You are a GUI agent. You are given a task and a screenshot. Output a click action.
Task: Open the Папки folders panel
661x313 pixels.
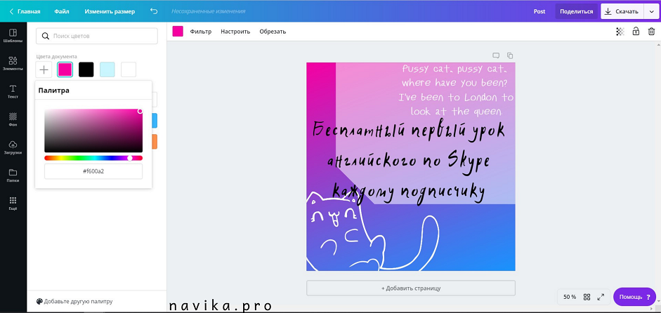coord(13,175)
